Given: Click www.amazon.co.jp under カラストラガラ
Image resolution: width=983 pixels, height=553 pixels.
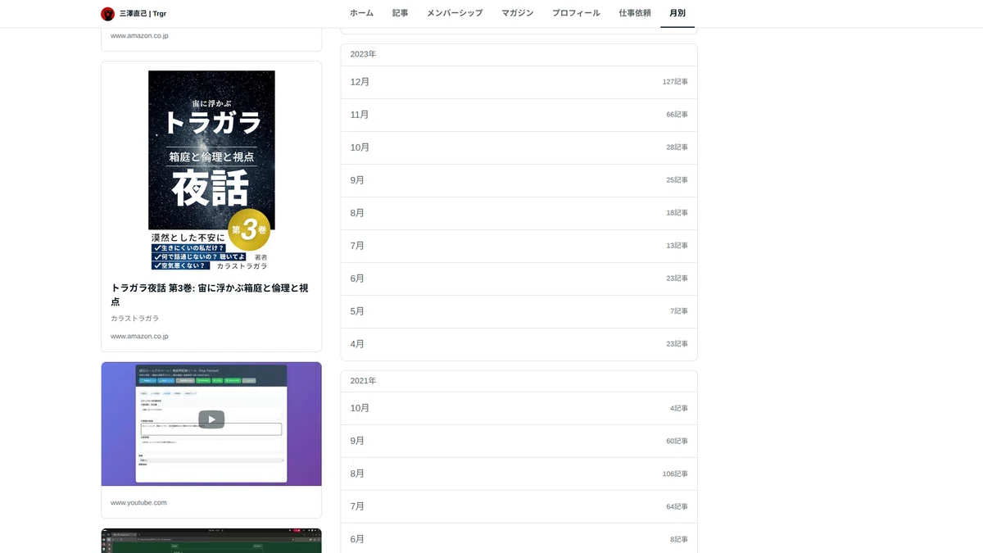Looking at the screenshot, I should [x=139, y=336].
